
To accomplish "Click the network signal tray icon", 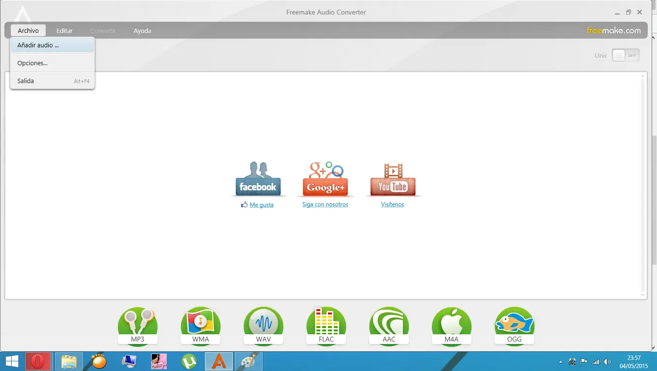I will tap(596, 362).
